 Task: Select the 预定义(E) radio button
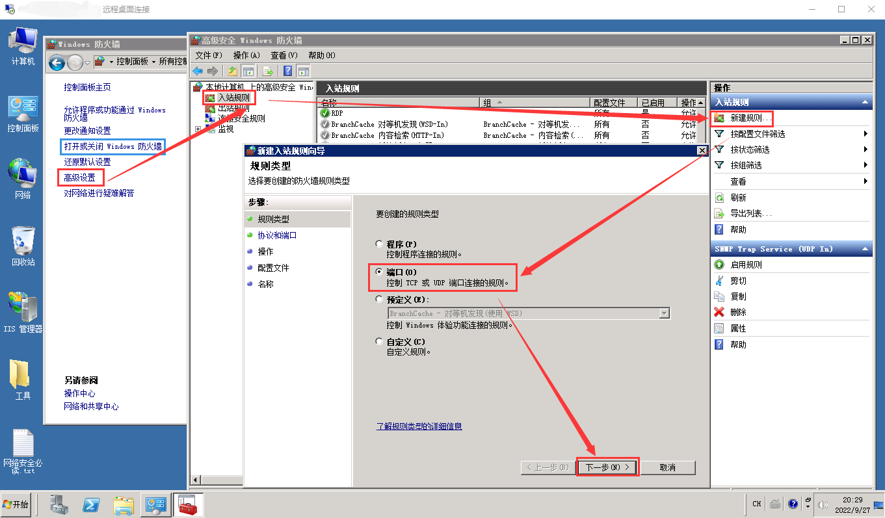(x=380, y=300)
